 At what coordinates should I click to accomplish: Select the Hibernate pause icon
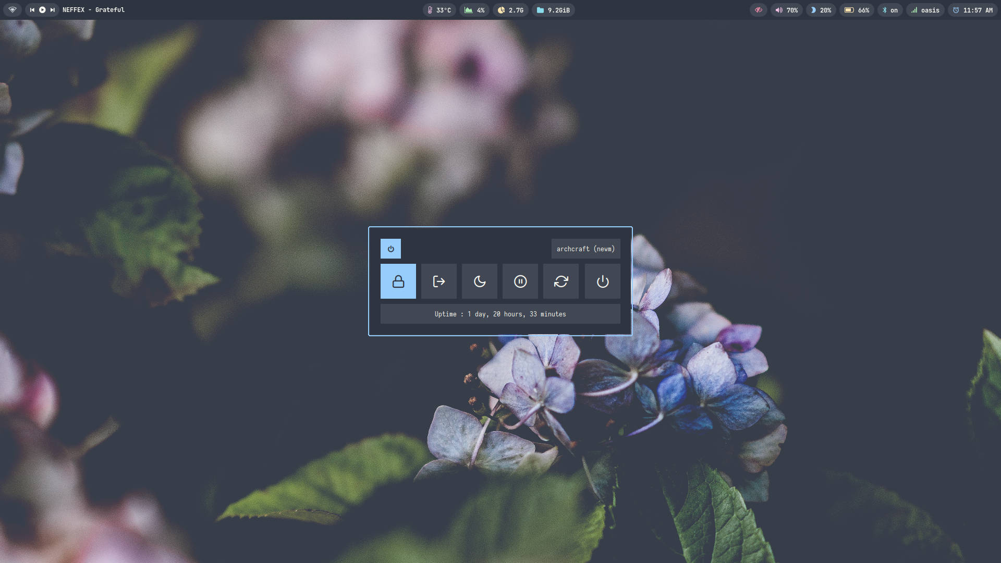point(520,281)
